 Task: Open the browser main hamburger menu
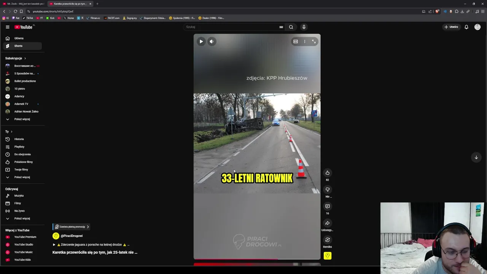[x=483, y=11]
